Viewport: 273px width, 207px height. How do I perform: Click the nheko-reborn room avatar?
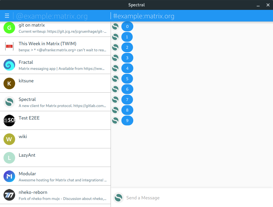pyautogui.click(x=9, y=195)
